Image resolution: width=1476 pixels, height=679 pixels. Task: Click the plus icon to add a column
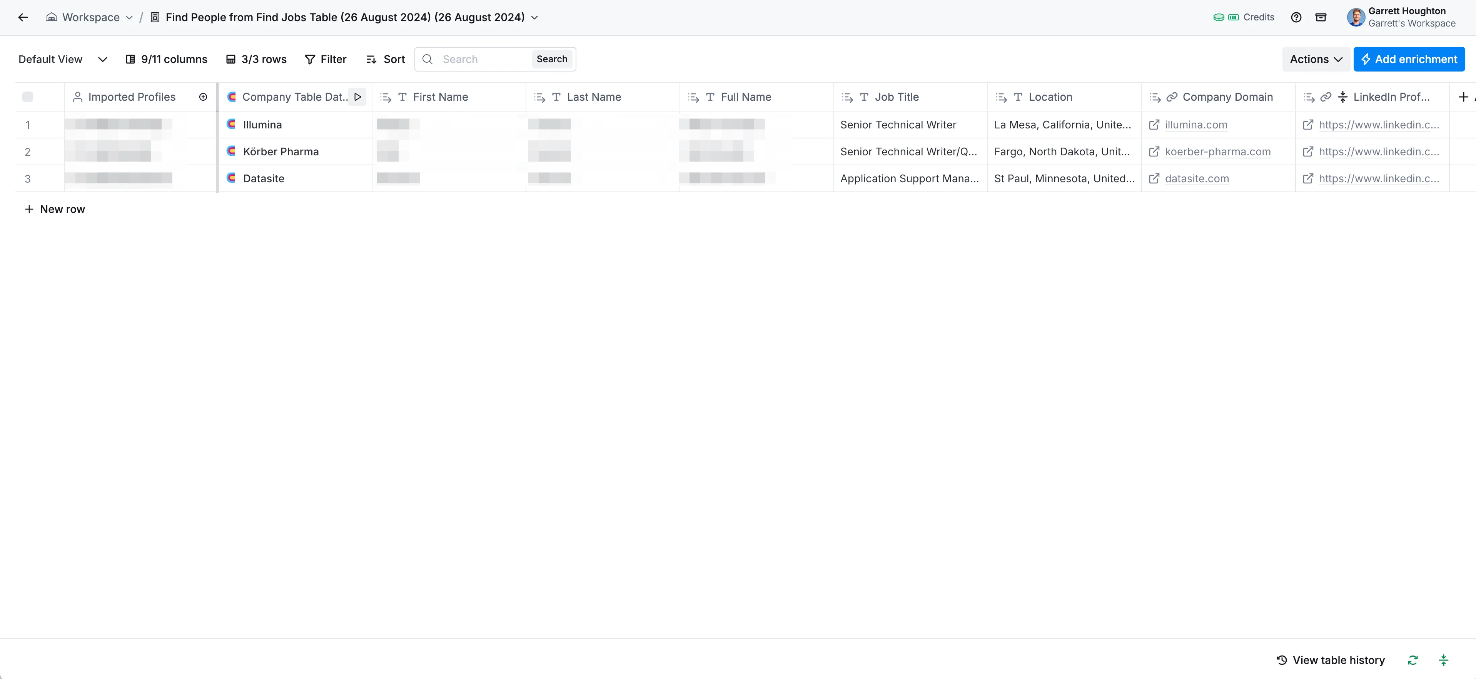1463,97
